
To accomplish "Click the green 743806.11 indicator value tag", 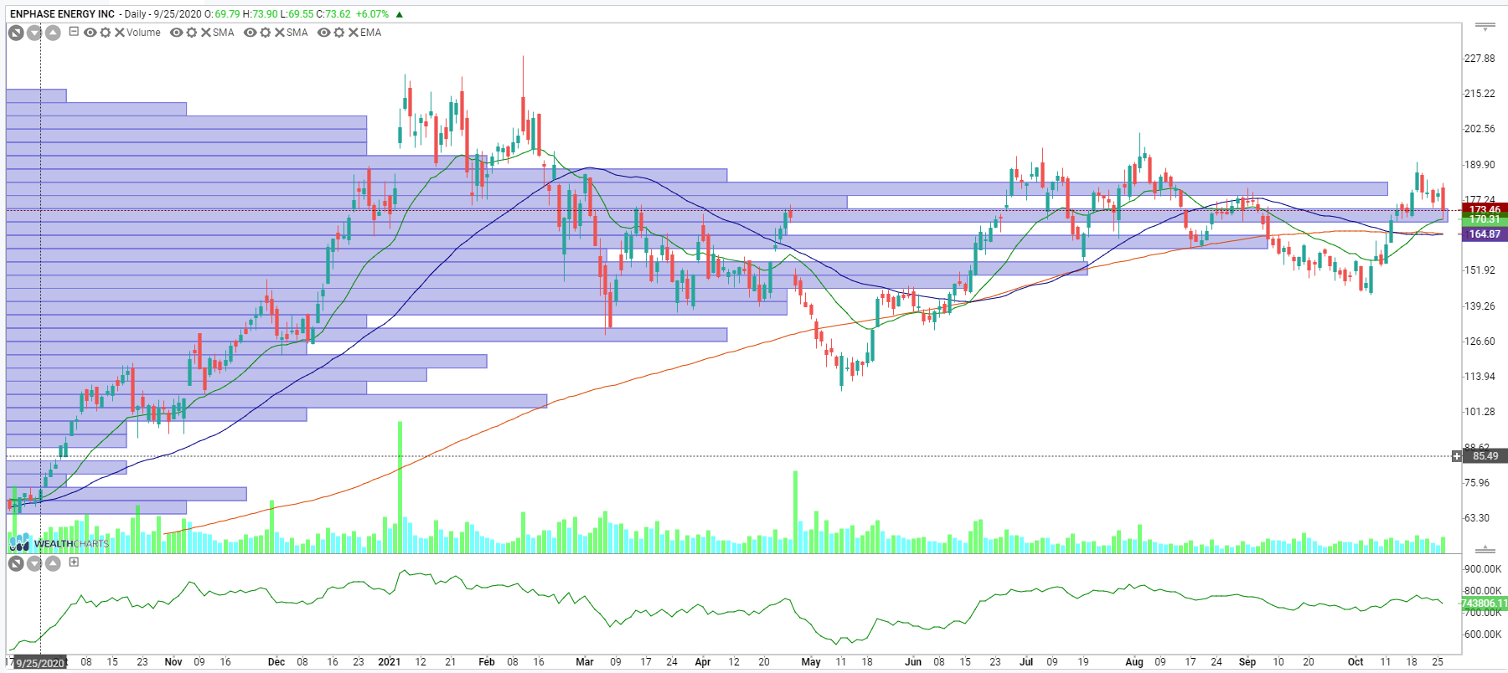I will point(1485,603).
